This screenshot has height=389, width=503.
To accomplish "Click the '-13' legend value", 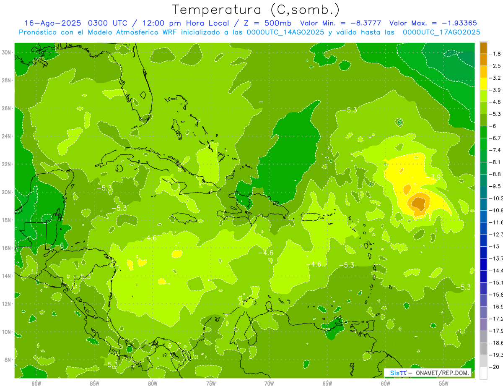I will click(494, 246).
